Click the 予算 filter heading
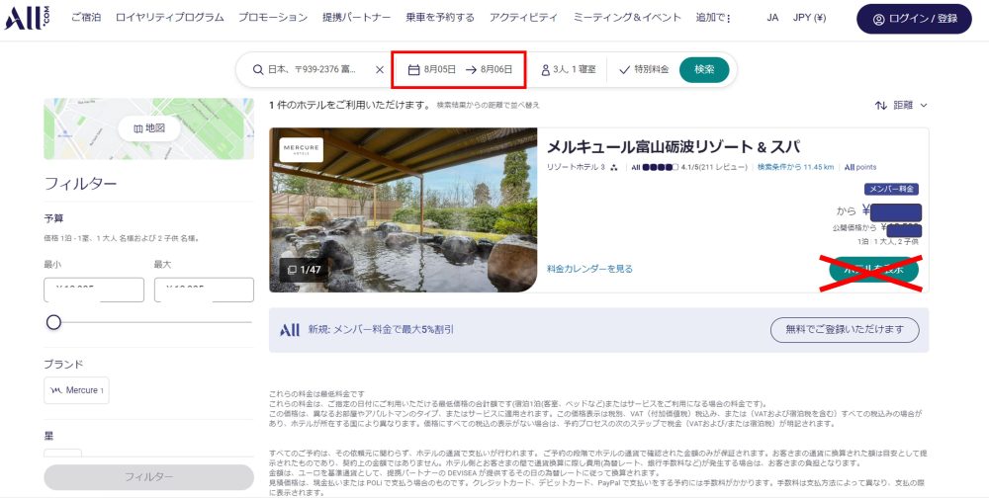Image resolution: width=989 pixels, height=498 pixels. click(53, 218)
